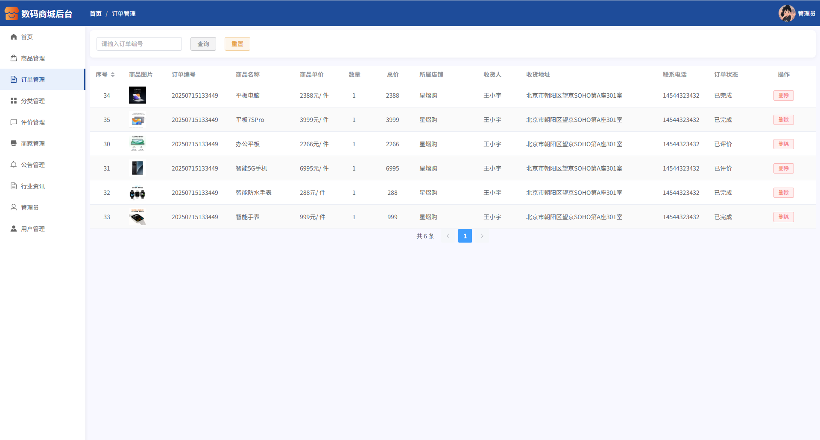Click the shopping bag icon for 商品管理

click(x=14, y=58)
